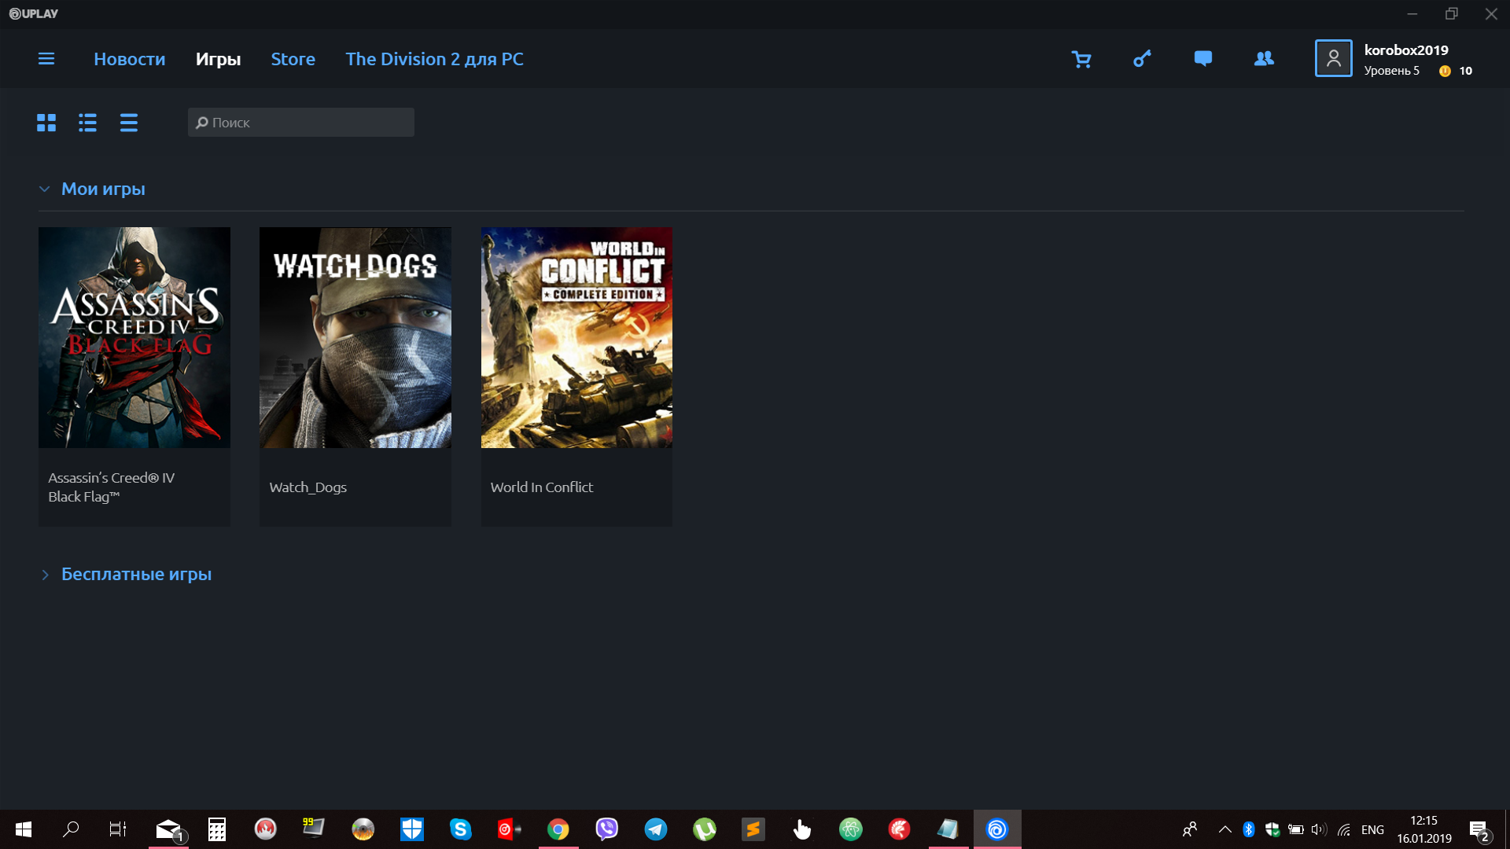Activate a product key icon

1142,59
